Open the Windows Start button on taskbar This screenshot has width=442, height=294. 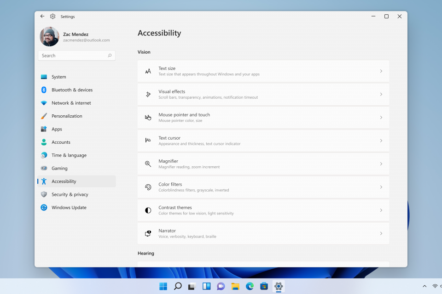[163, 287]
